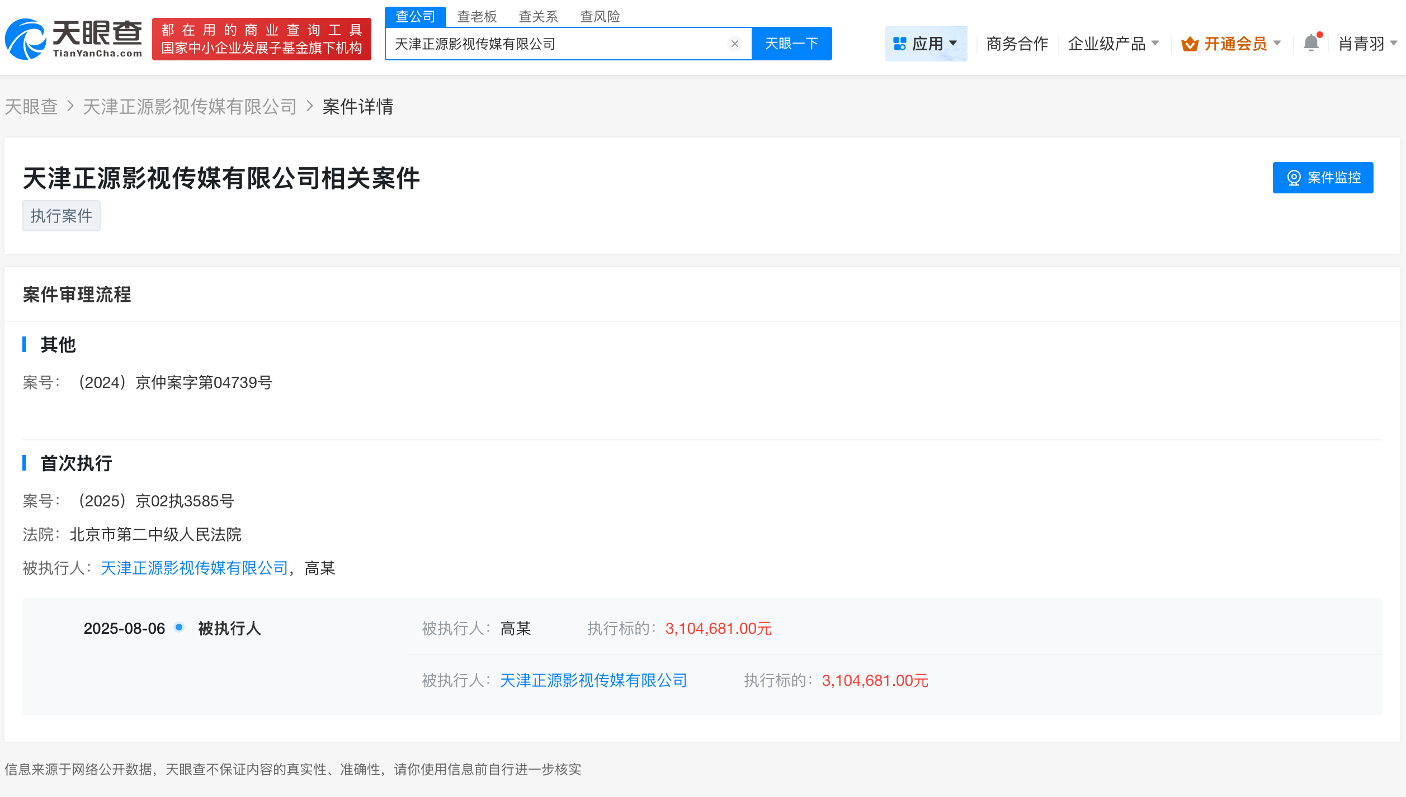
Task: Click the 天眼查 breadcrumb home link
Action: [x=32, y=106]
